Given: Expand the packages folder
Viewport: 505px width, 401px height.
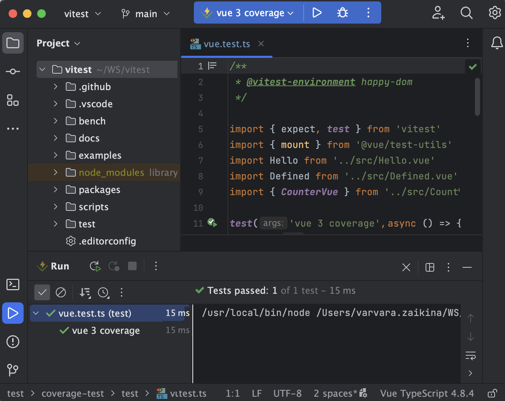Looking at the screenshot, I should click(55, 189).
